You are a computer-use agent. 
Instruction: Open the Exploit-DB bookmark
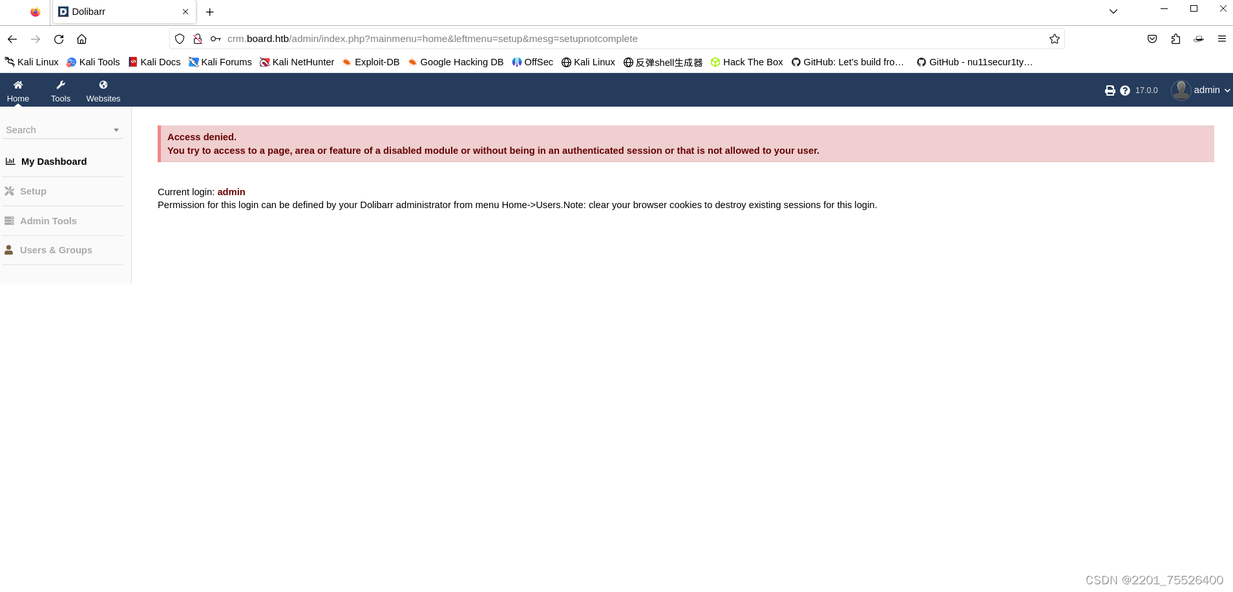tap(371, 62)
